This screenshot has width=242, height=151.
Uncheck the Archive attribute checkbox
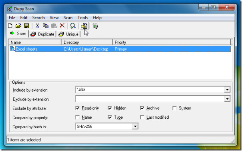[142, 108]
